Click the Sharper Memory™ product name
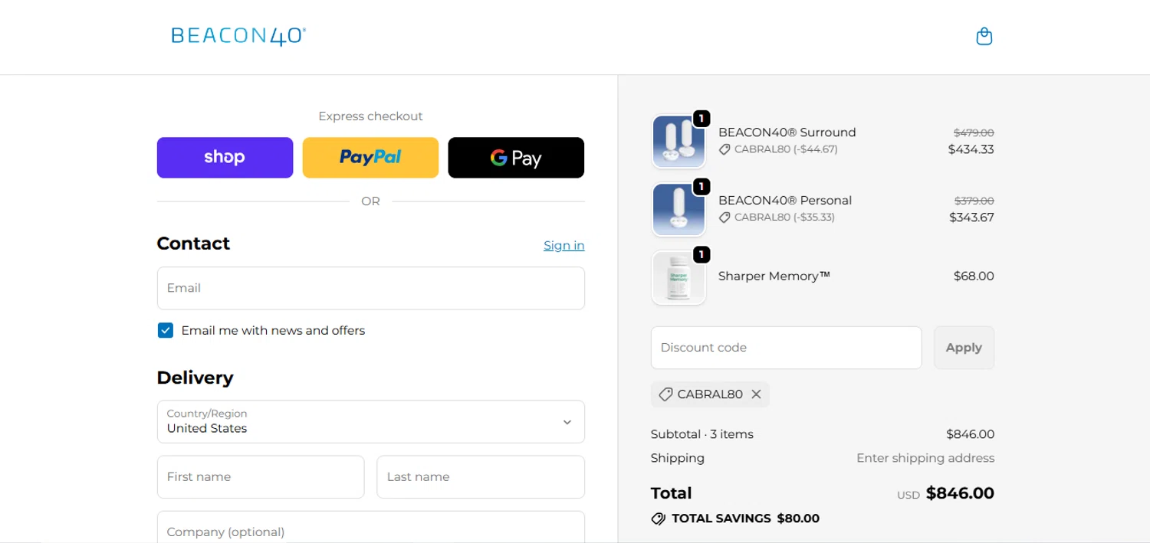This screenshot has height=543, width=1150. point(774,276)
